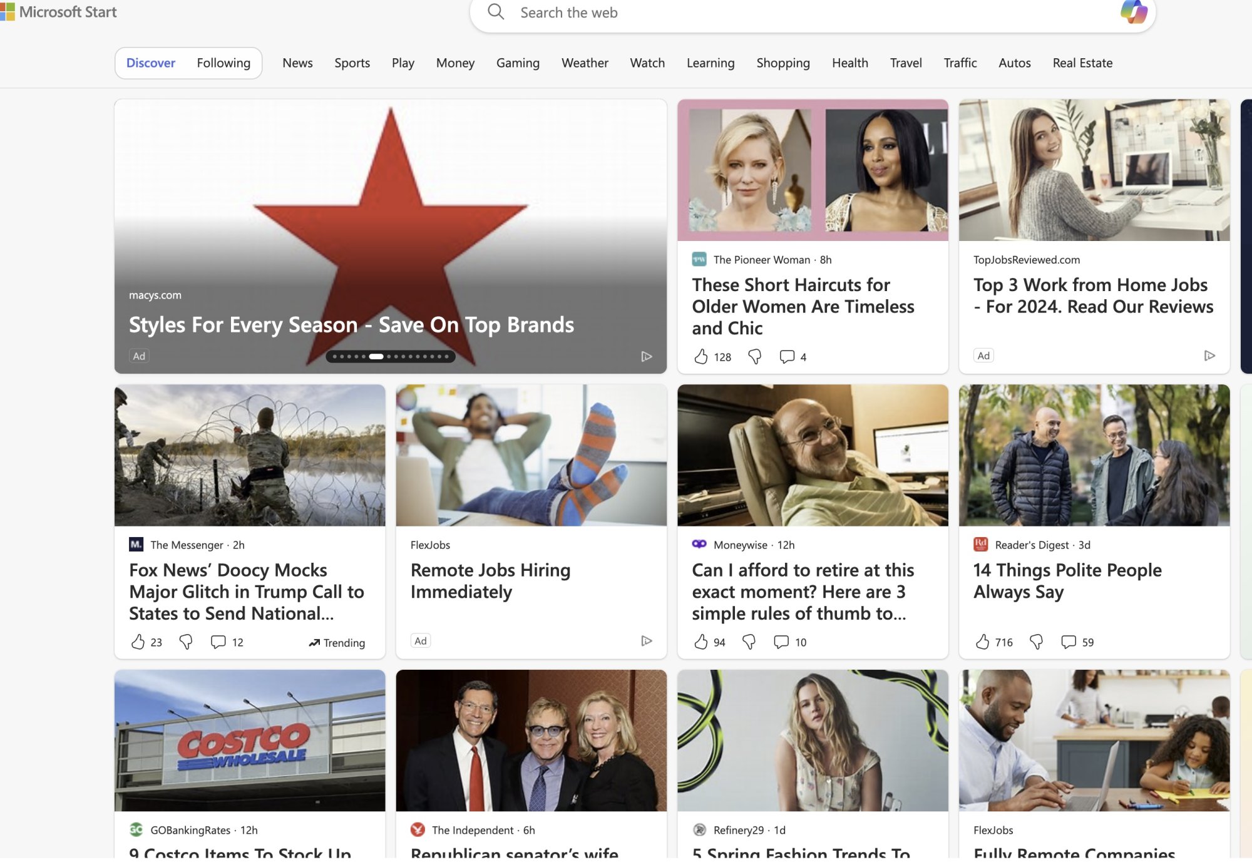Thumbs down the Short Haircuts article

point(755,357)
